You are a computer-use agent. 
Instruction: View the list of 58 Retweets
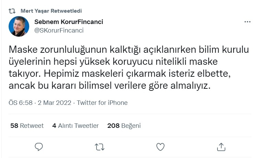27,126
